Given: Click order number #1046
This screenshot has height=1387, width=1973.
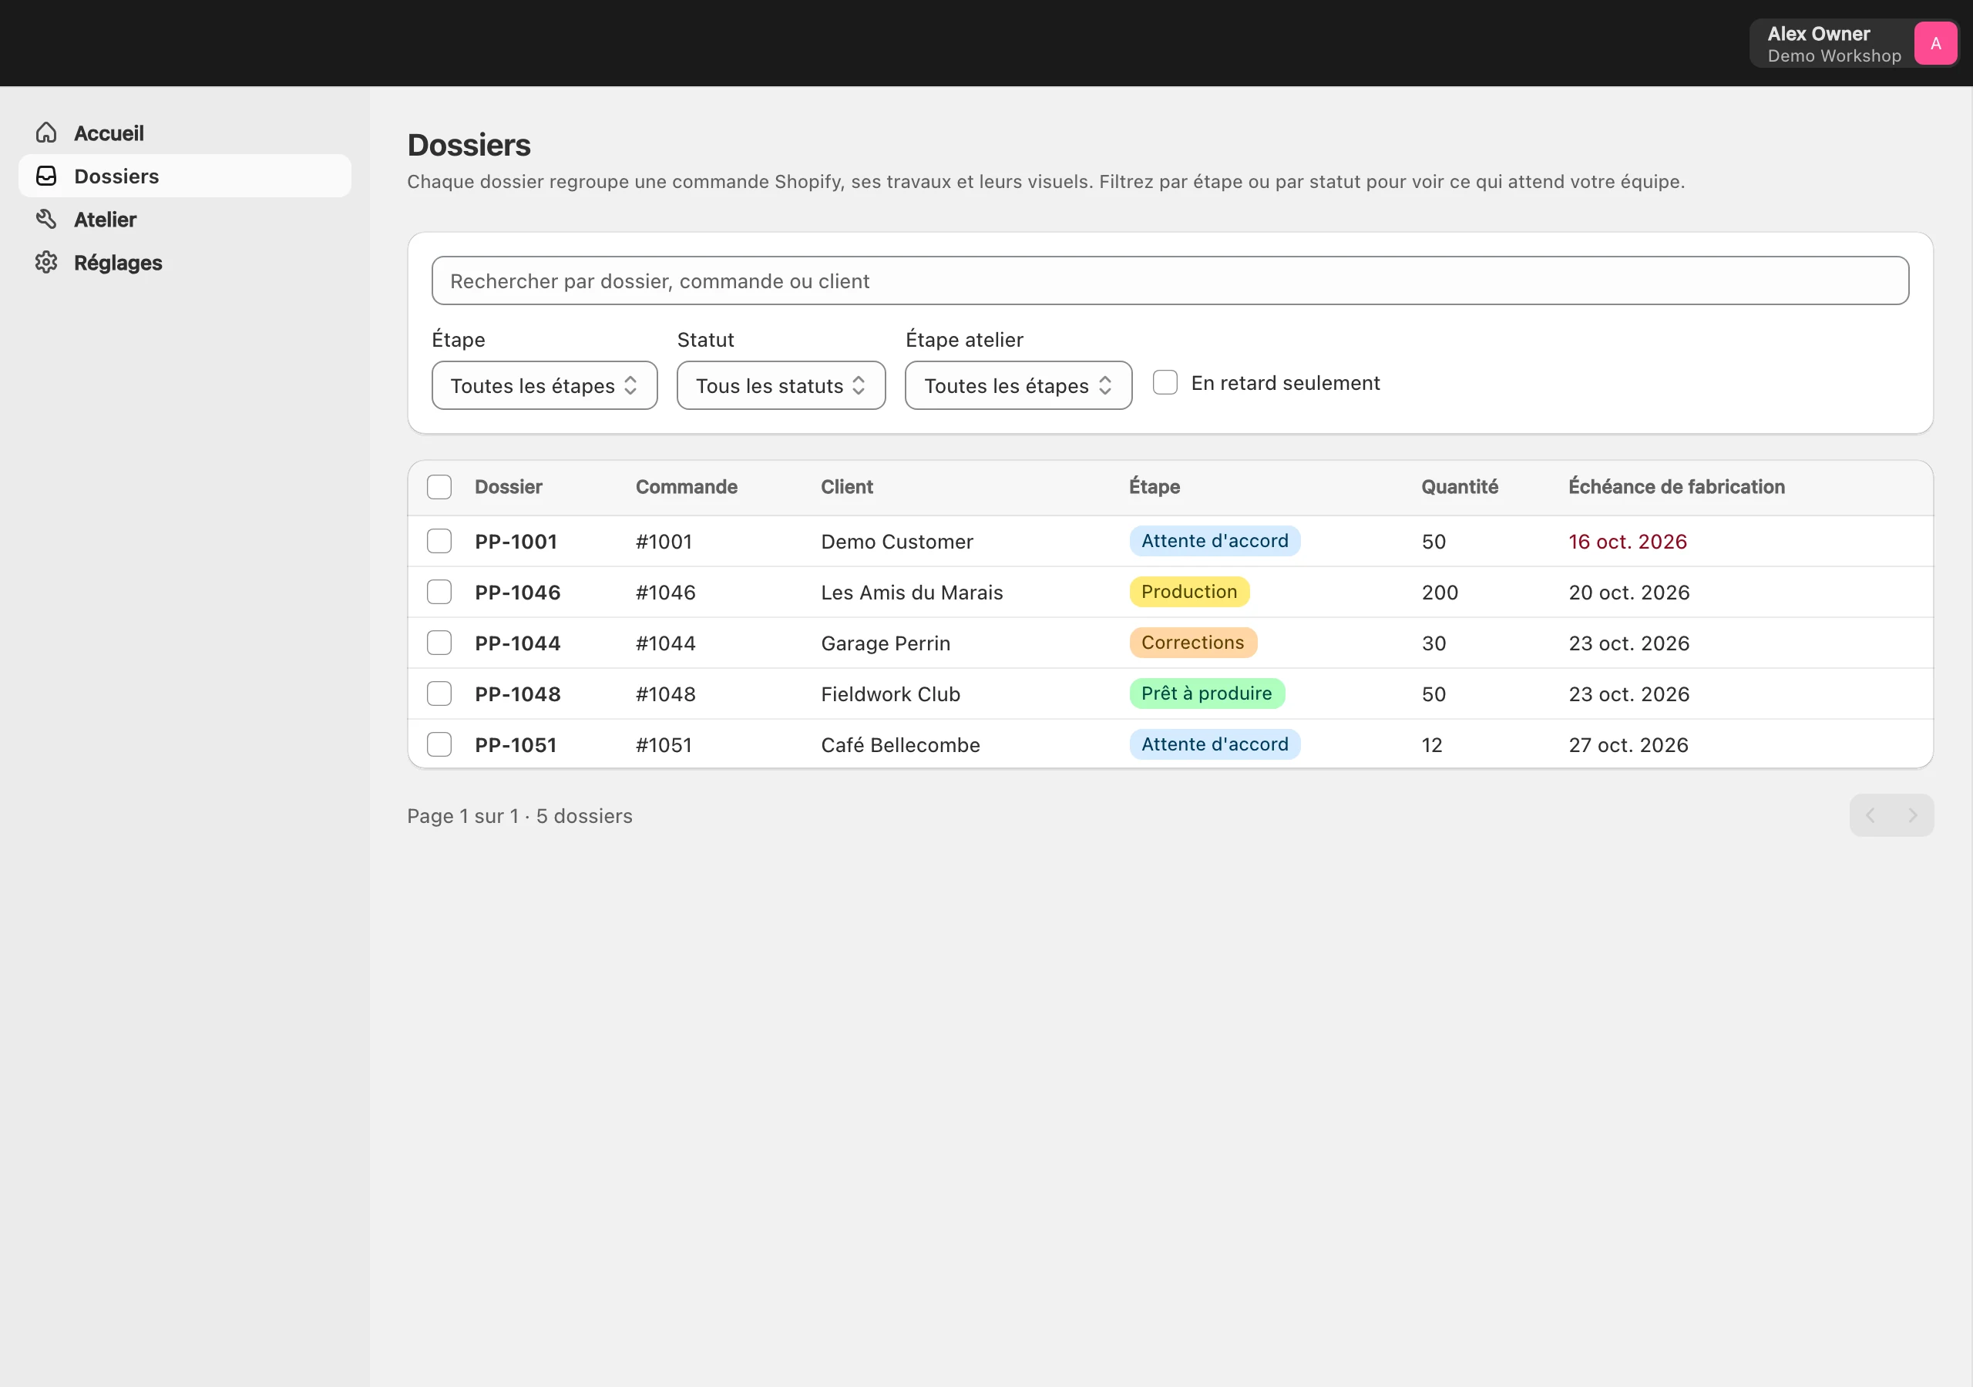Looking at the screenshot, I should [x=665, y=592].
